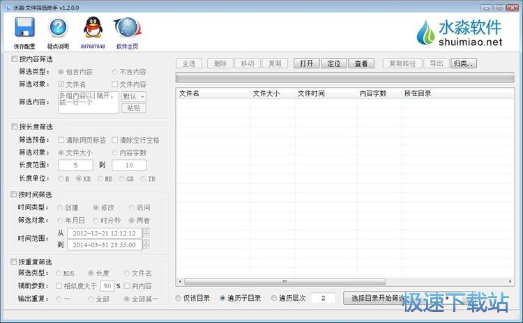Check the 清除空行空格 checkbox
Image resolution: width=523 pixels, height=323 pixels.
[115, 140]
